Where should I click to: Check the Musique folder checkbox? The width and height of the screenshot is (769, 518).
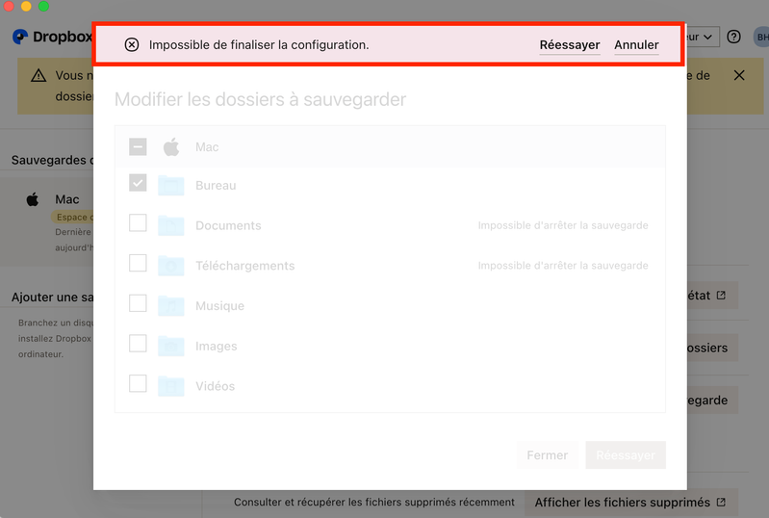click(x=138, y=303)
